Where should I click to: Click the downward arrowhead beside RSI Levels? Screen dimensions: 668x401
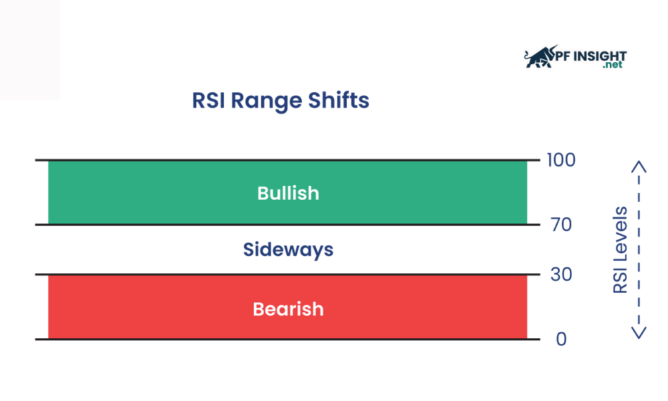[639, 332]
